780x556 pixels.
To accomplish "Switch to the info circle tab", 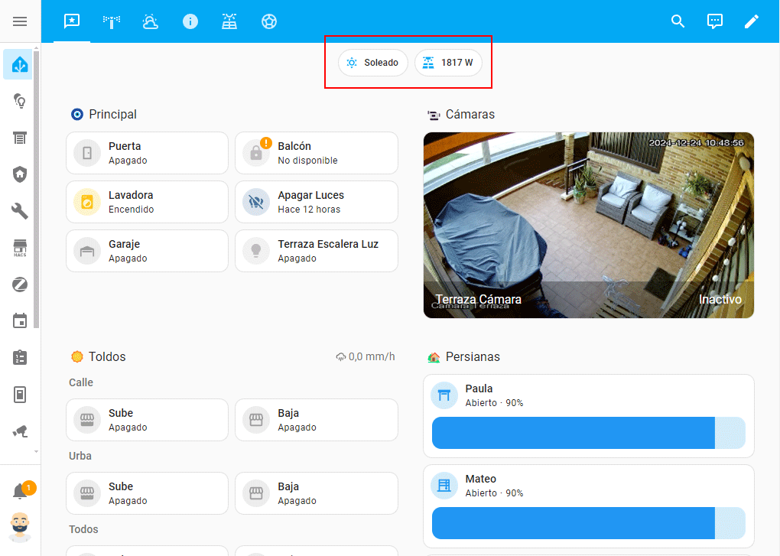I will point(190,21).
